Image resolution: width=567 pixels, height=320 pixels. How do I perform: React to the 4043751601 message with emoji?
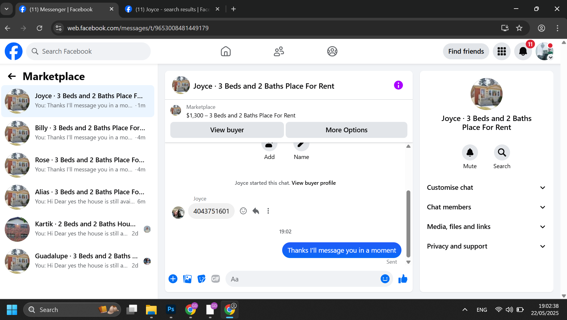243,211
